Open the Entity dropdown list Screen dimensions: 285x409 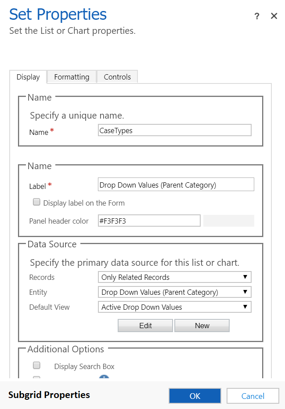coord(175,292)
